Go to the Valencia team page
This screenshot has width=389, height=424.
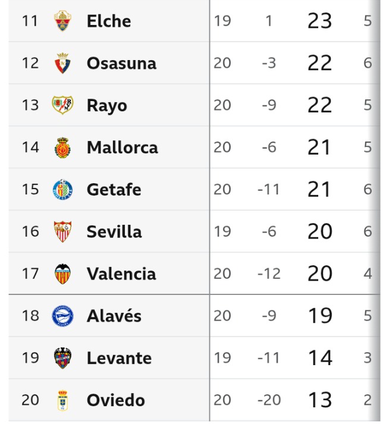tap(121, 274)
